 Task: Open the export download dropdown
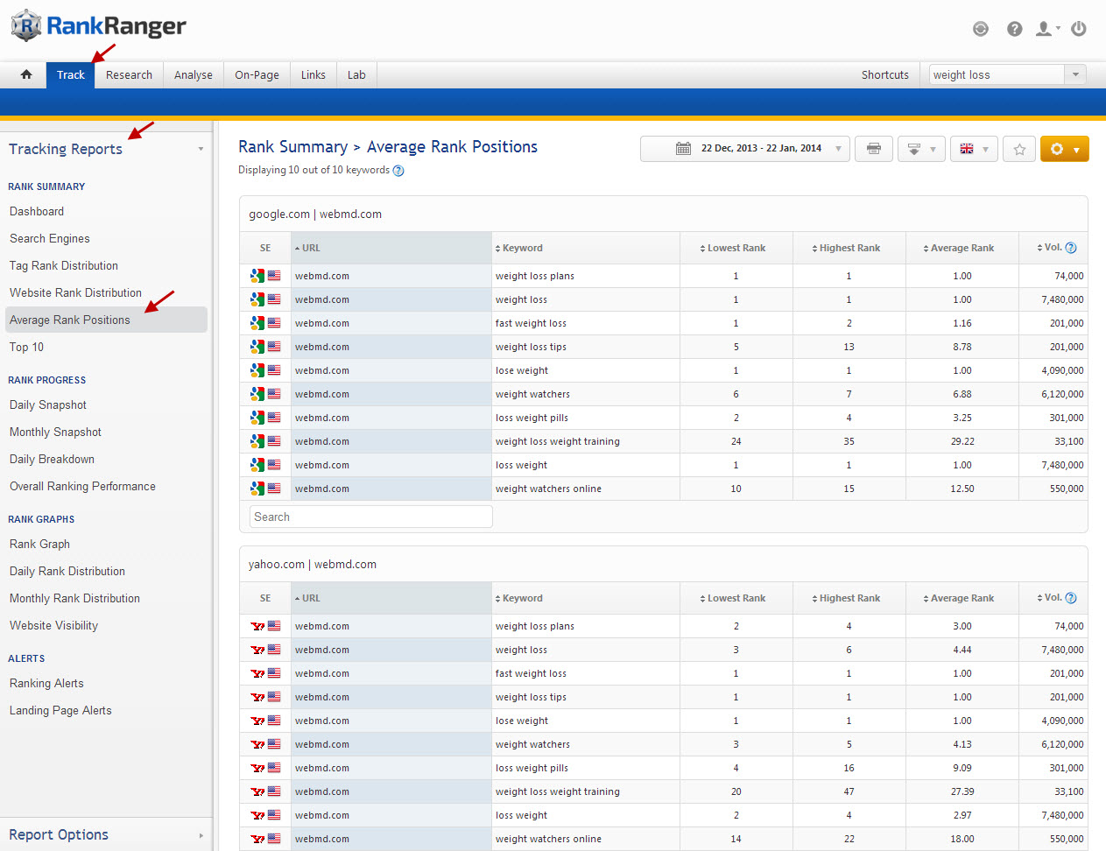pyautogui.click(x=920, y=149)
